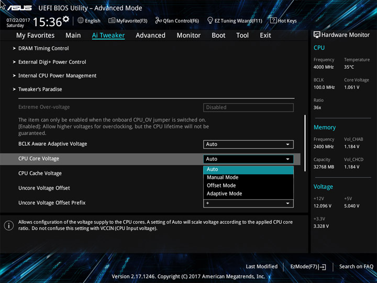Select Offset Mode option
The height and width of the screenshot is (283, 377).
point(248,186)
